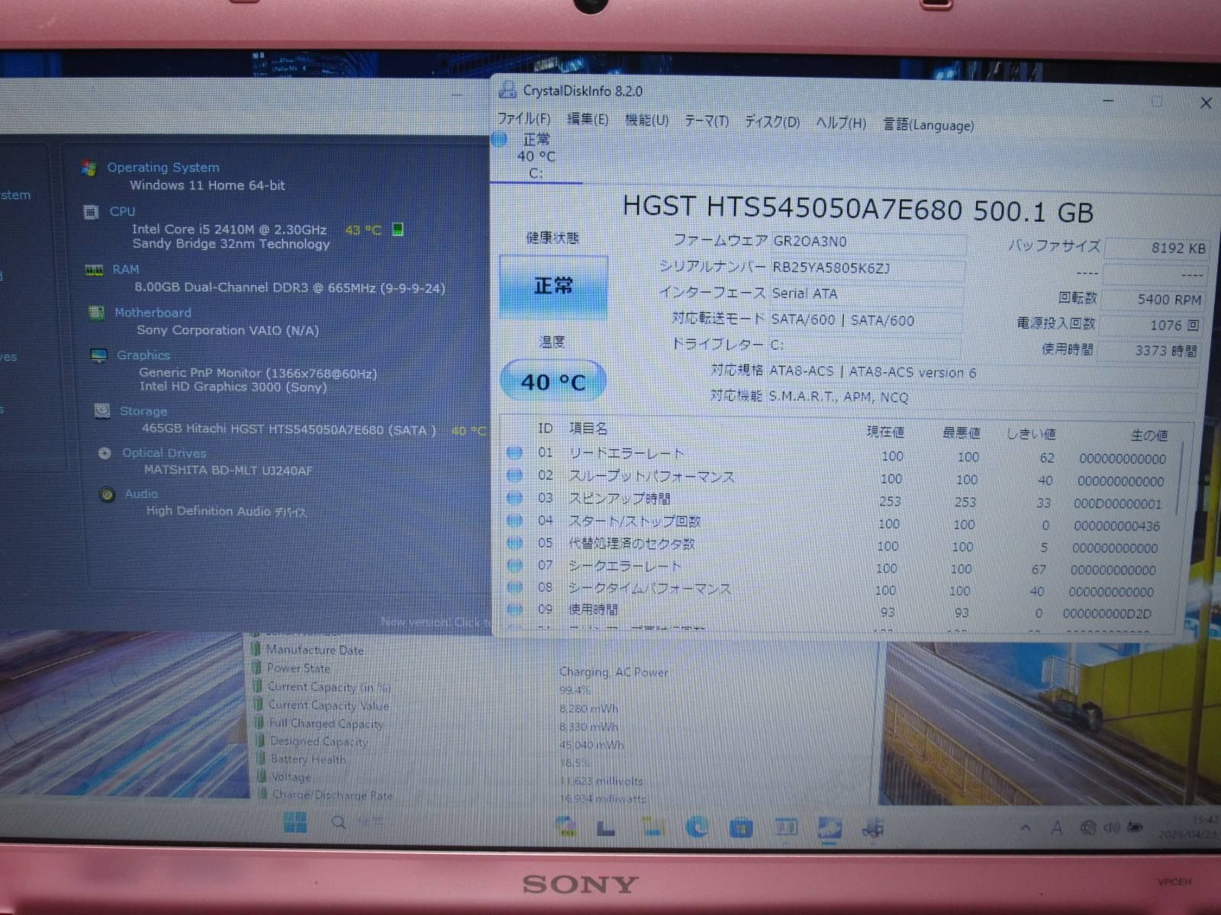Click the hard drive icon beside Storage
The width and height of the screenshot is (1221, 915).
(x=101, y=411)
